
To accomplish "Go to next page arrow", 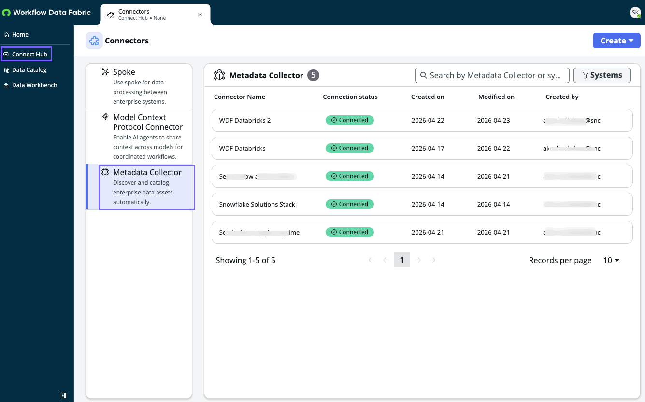I will point(417,260).
